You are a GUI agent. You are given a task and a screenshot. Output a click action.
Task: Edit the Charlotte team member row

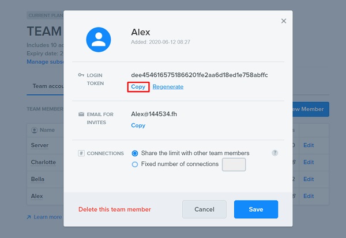pyautogui.click(x=309, y=162)
